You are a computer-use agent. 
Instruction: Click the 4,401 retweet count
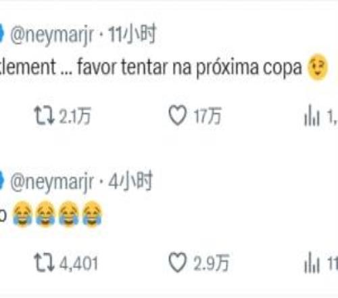pos(78,263)
